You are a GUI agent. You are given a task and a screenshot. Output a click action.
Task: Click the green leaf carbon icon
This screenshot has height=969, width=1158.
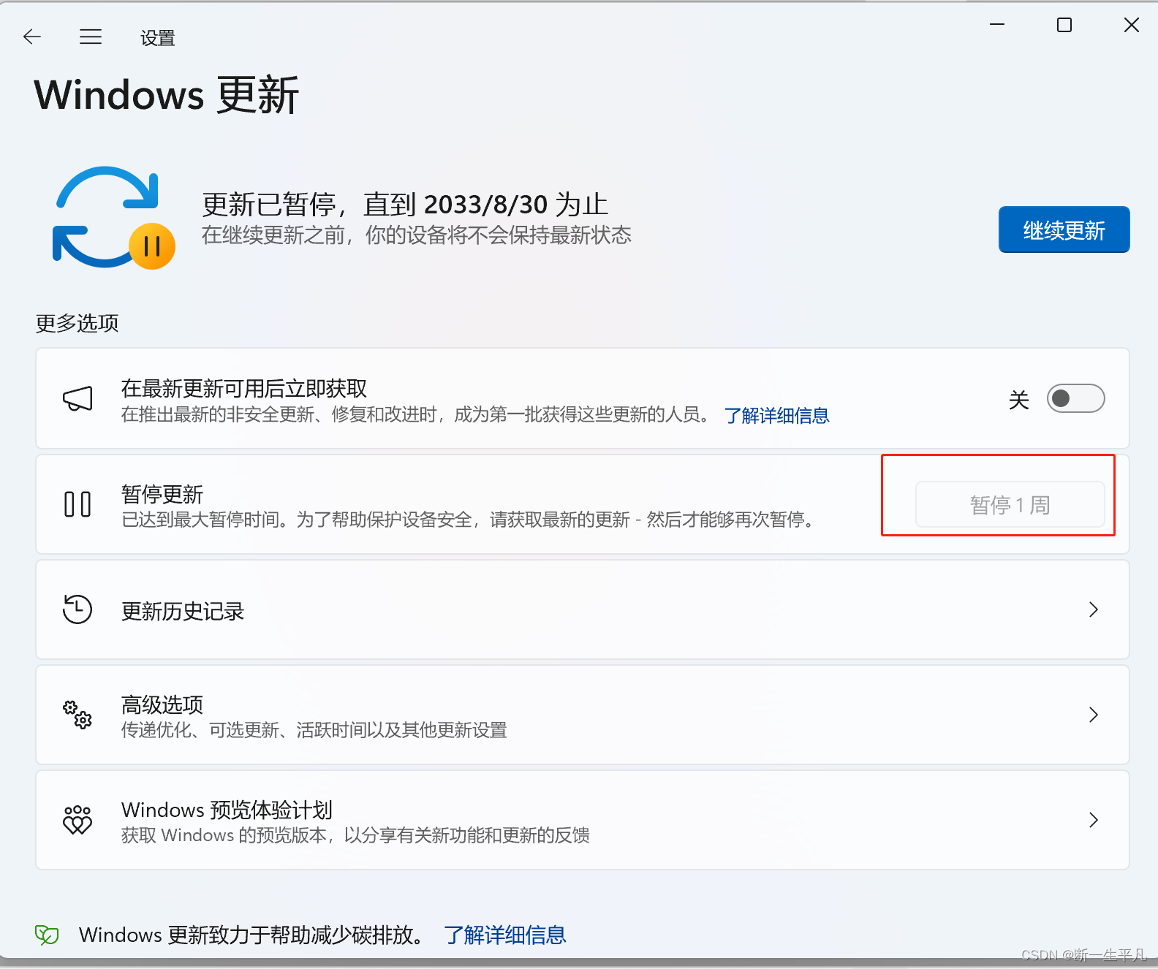(x=47, y=935)
